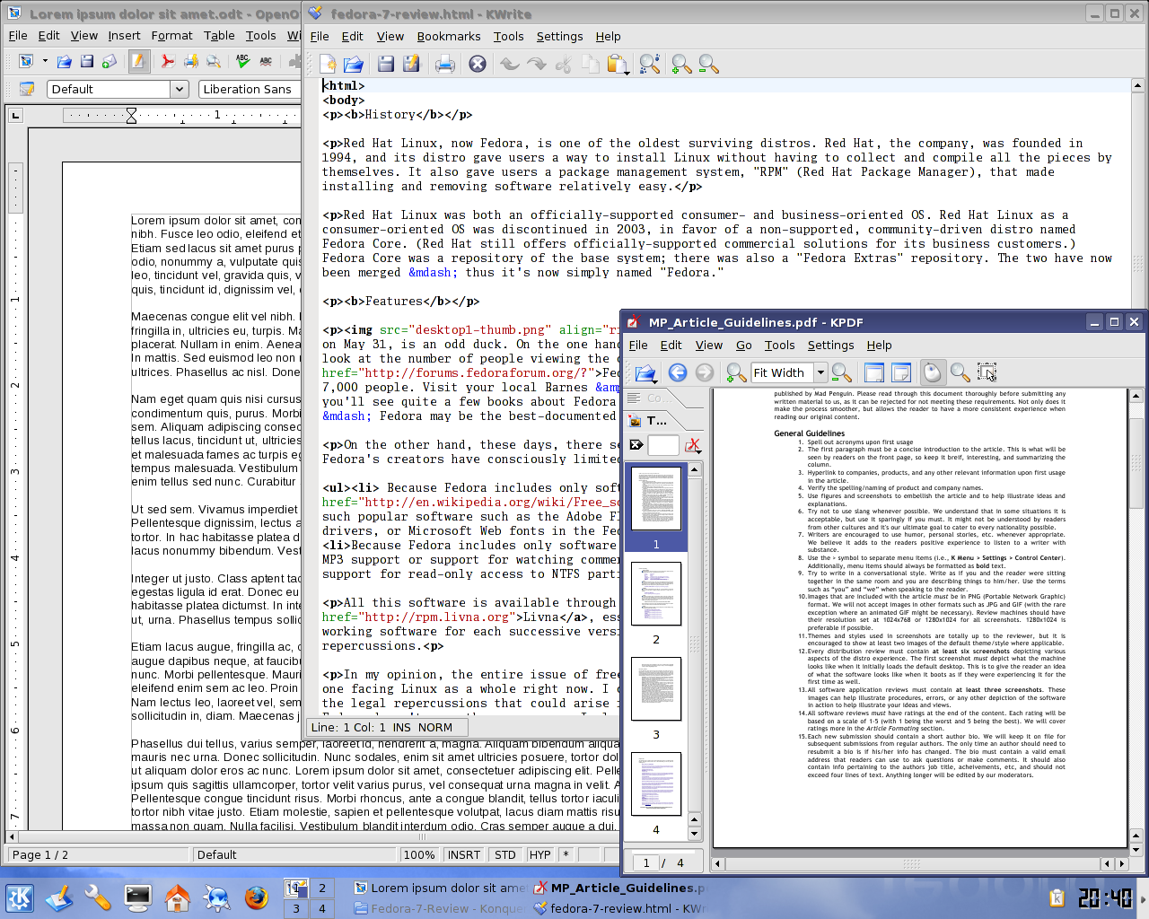This screenshot has width=1149, height=919.
Task: Print the KWrite document
Action: [x=444, y=64]
